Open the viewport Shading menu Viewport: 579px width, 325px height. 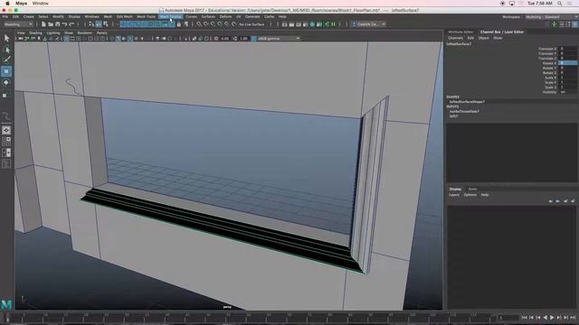(35, 32)
